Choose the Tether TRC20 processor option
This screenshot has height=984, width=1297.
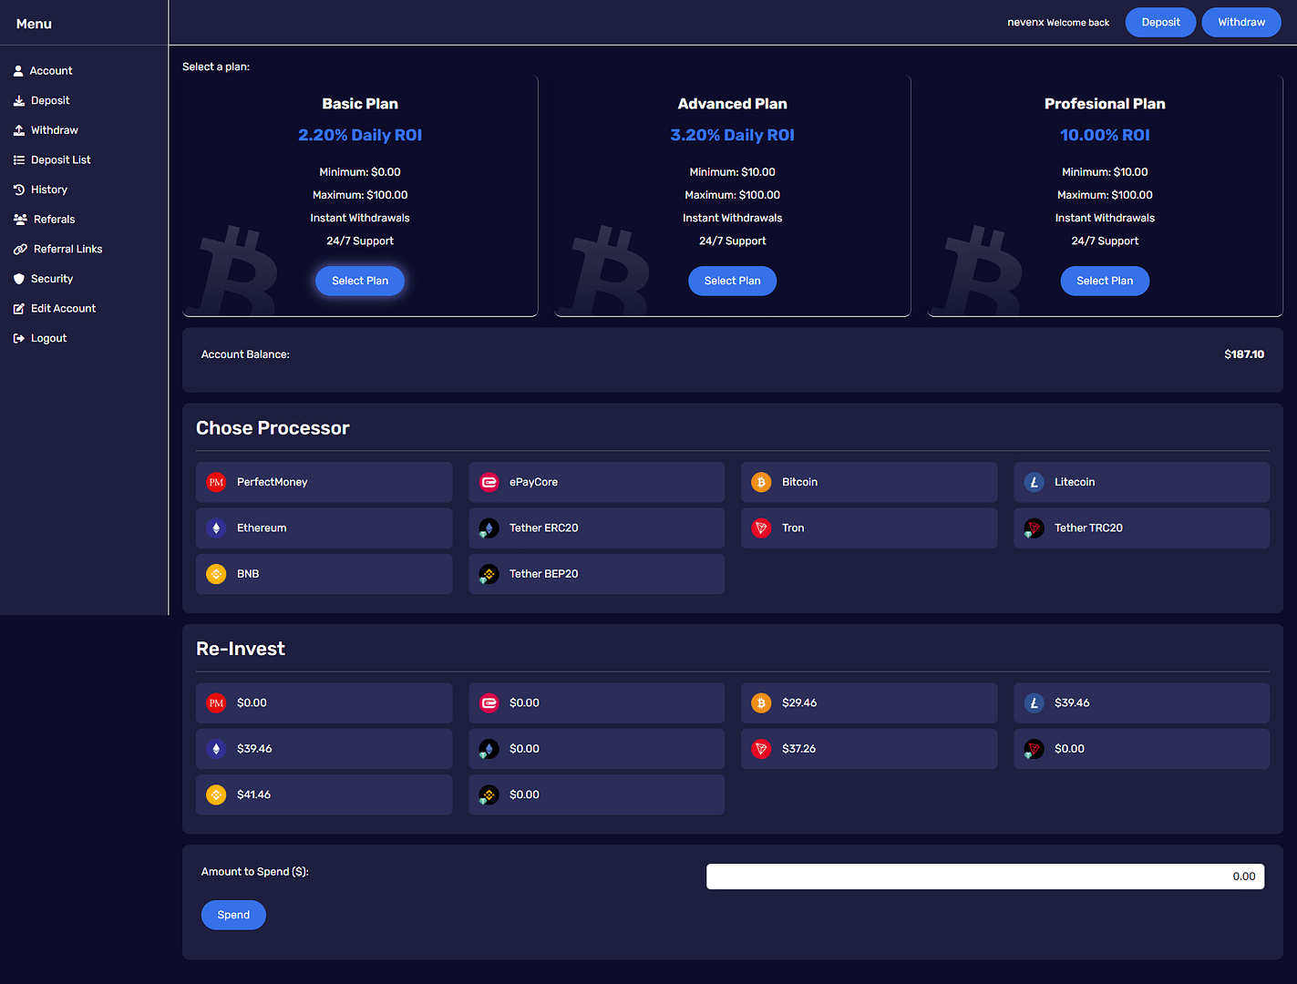point(1141,528)
